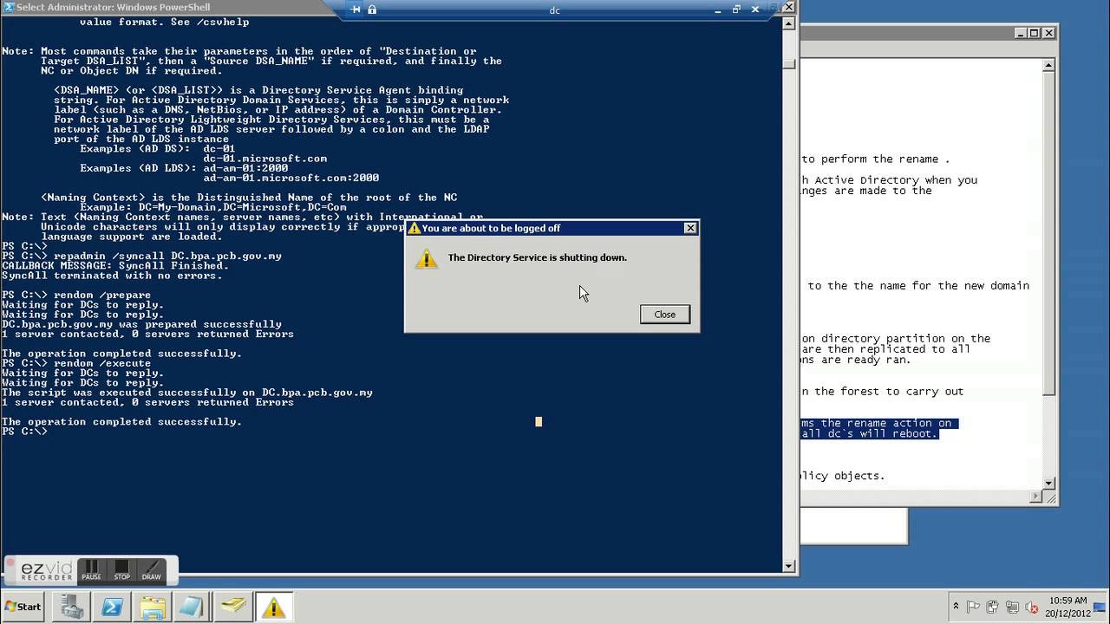Click the 'rendom /prepare' command line

pyautogui.click(x=76, y=296)
